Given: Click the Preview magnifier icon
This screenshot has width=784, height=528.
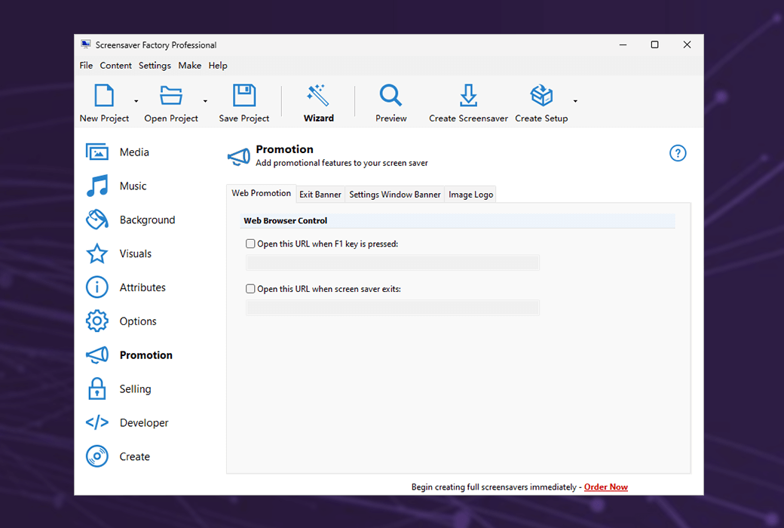Looking at the screenshot, I should coord(390,95).
